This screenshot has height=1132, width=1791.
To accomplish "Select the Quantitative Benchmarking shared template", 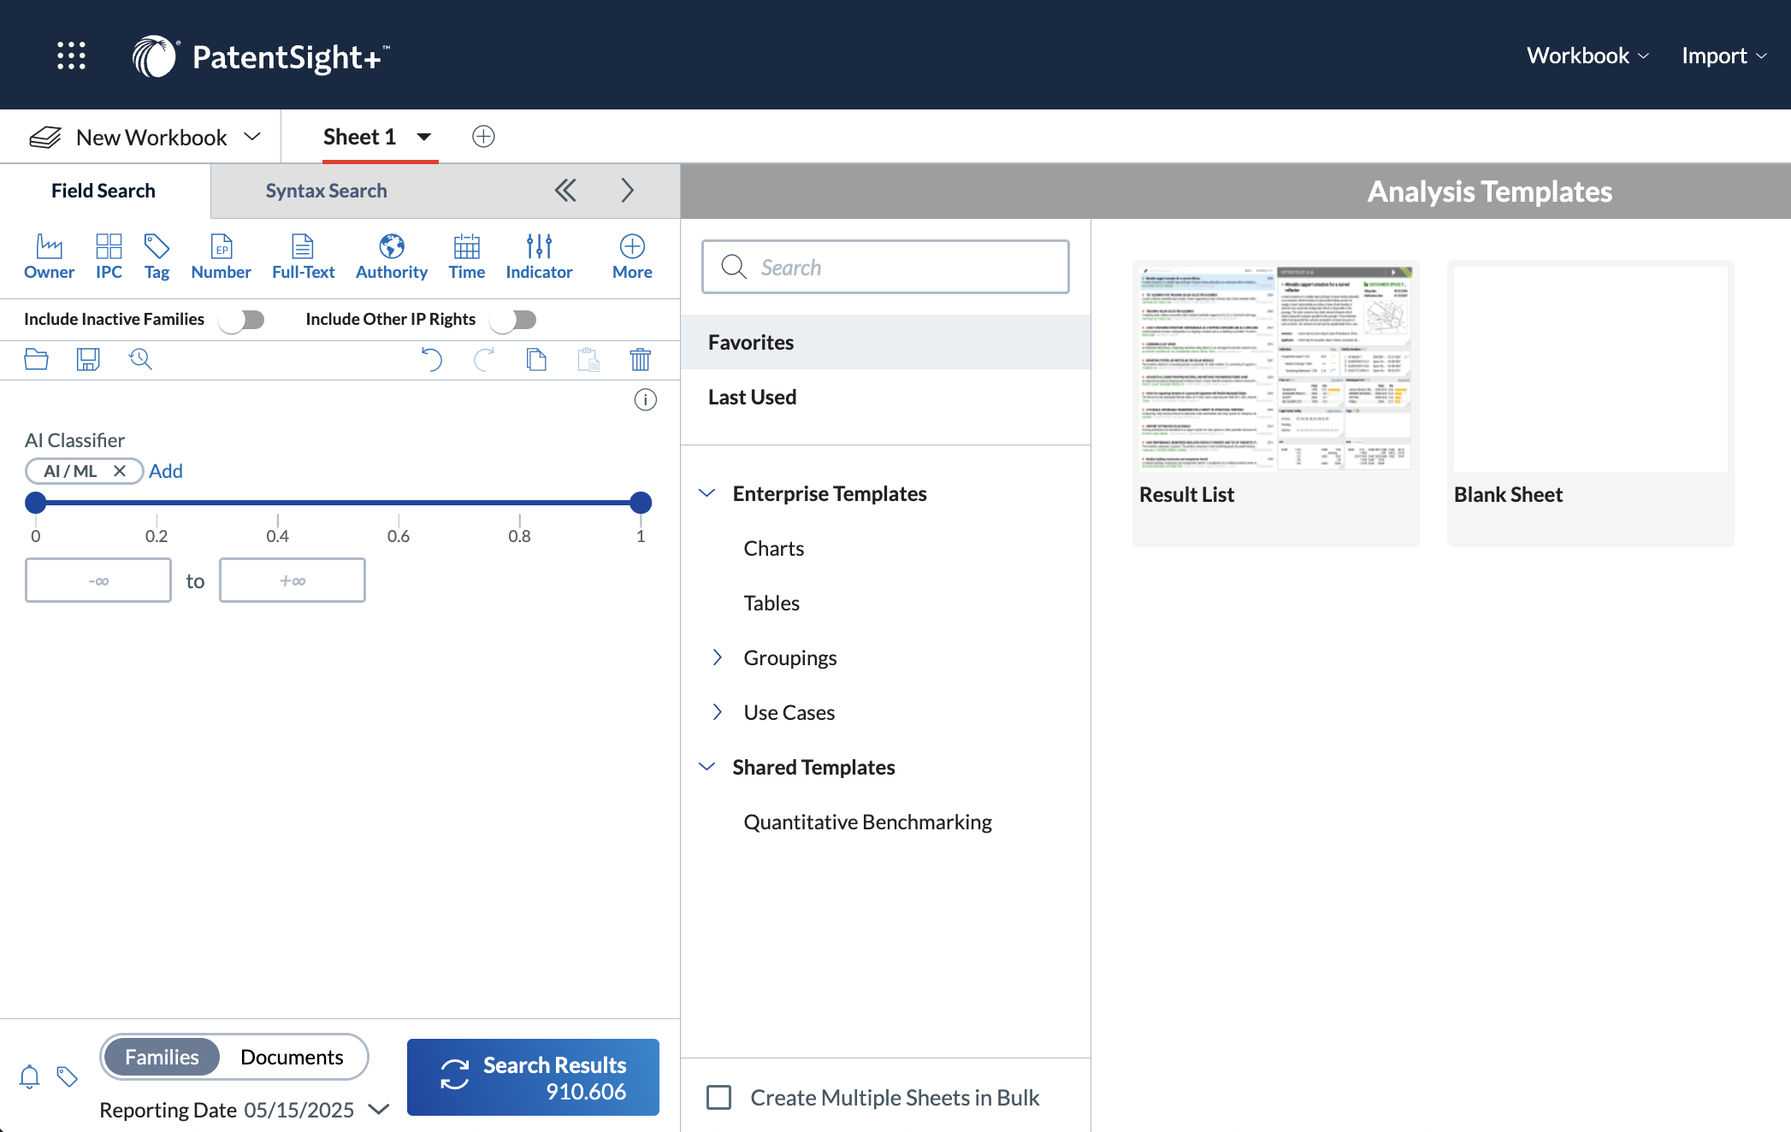I will click(x=867, y=822).
